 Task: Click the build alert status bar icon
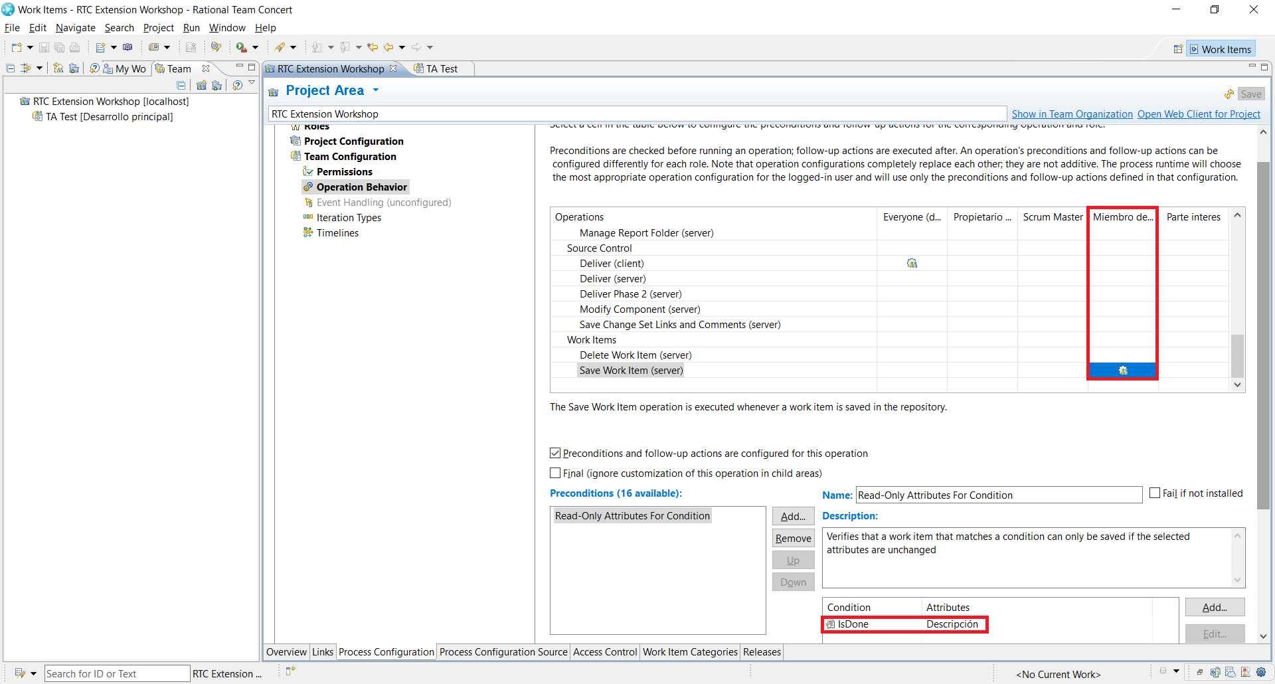pyautogui.click(x=1245, y=672)
